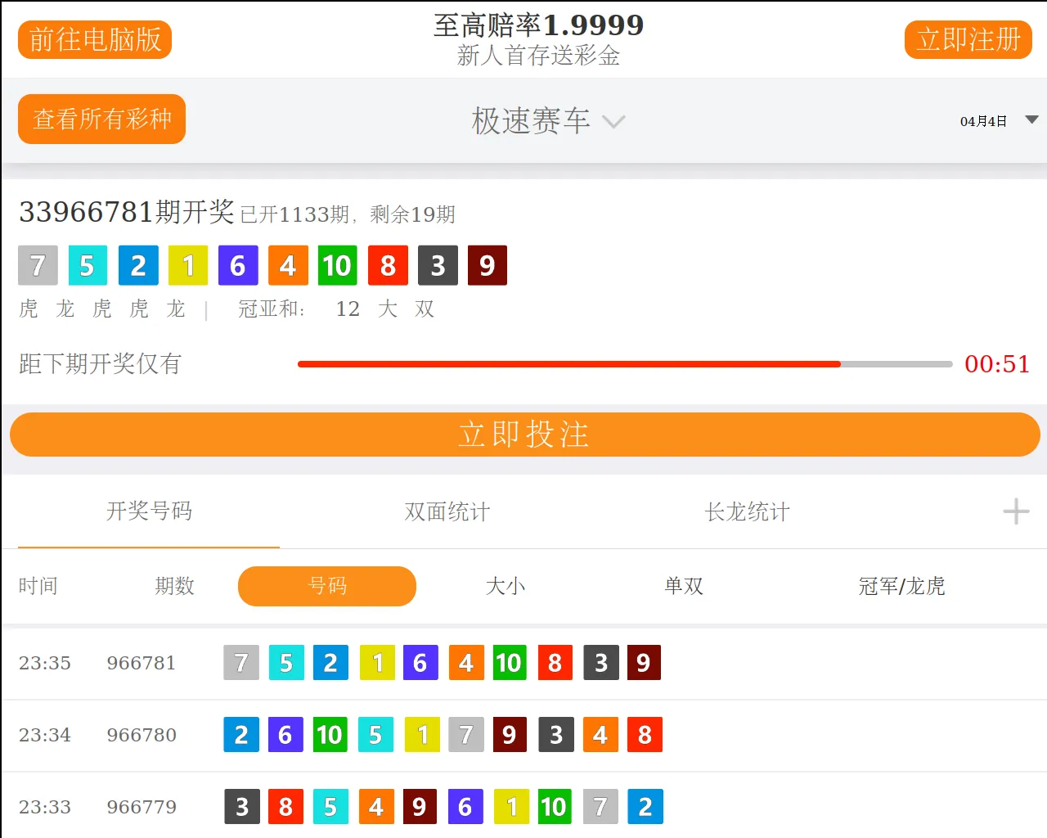Open the 04月4日 date dropdown arrow
Image resolution: width=1047 pixels, height=838 pixels.
click(1031, 120)
